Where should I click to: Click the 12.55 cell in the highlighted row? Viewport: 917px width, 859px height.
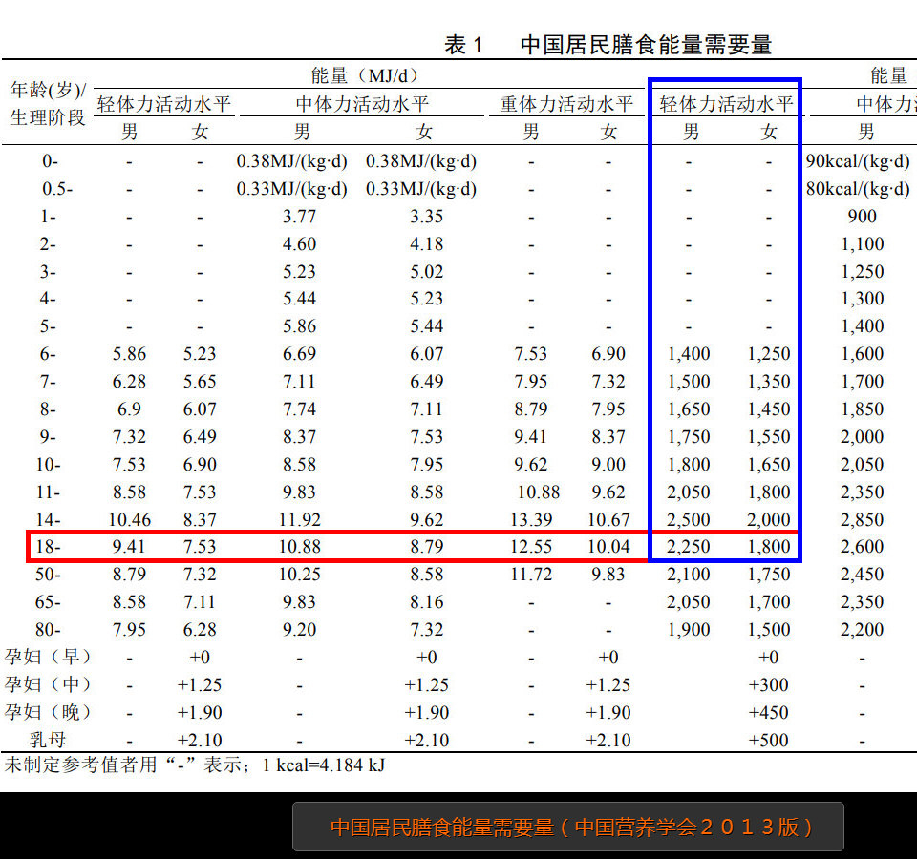click(531, 547)
